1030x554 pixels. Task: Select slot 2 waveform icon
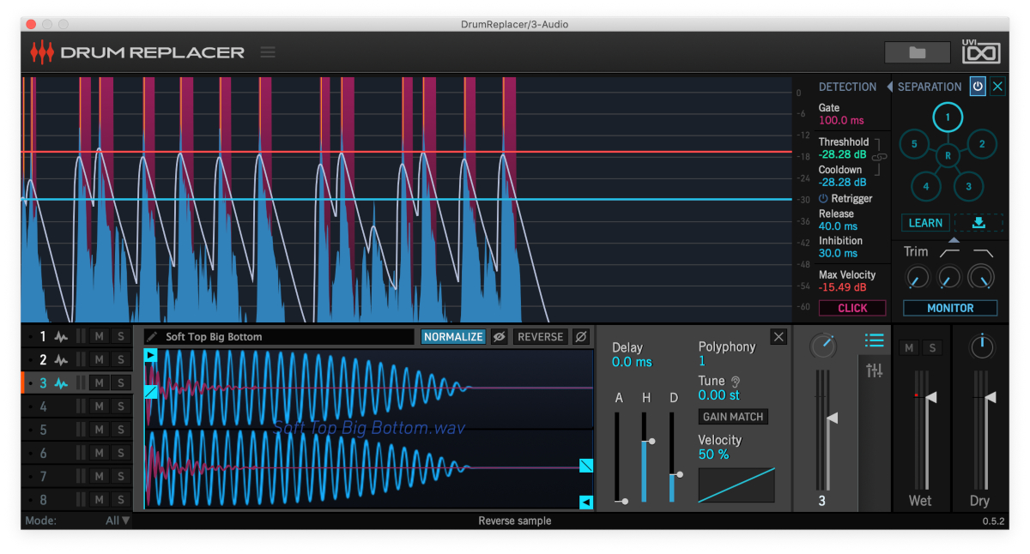[61, 360]
